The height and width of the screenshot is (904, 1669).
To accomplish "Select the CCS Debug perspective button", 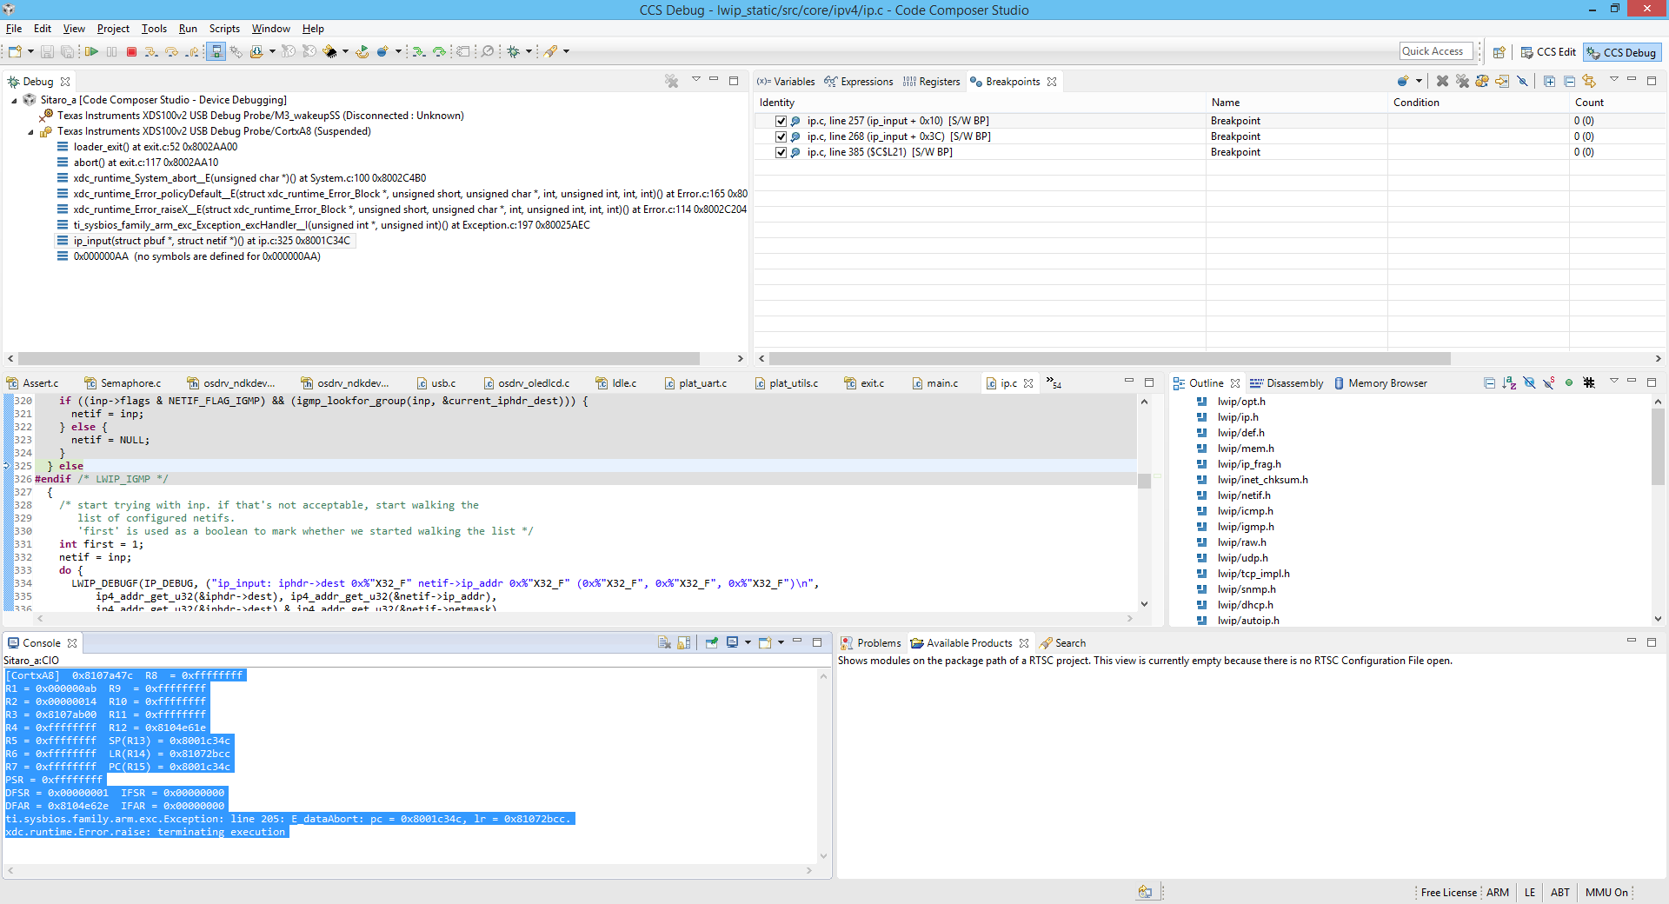I will tap(1621, 52).
